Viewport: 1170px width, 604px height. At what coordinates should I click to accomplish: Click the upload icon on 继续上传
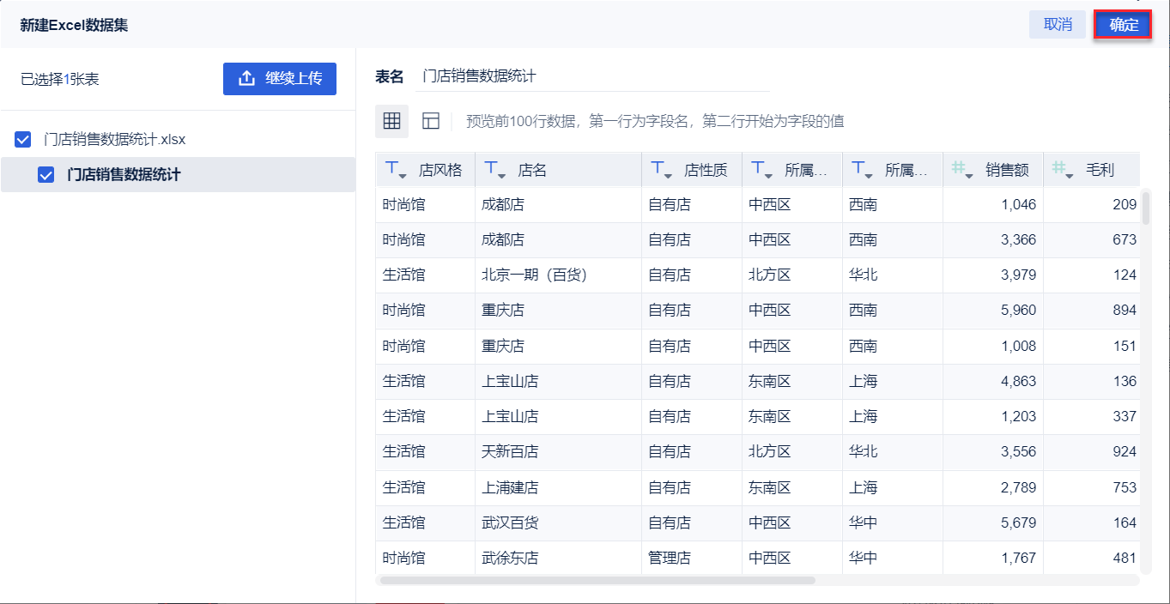247,79
